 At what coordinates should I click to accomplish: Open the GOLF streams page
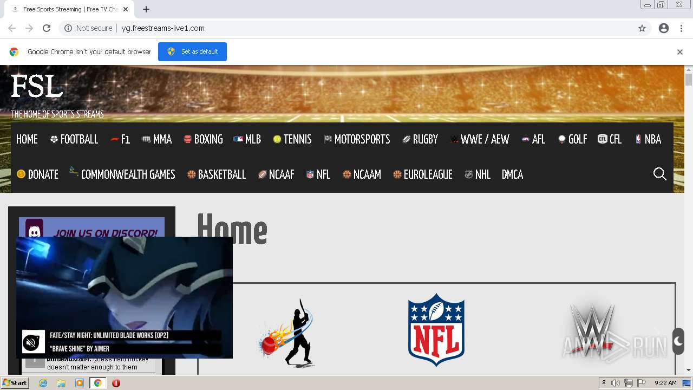pos(572,139)
